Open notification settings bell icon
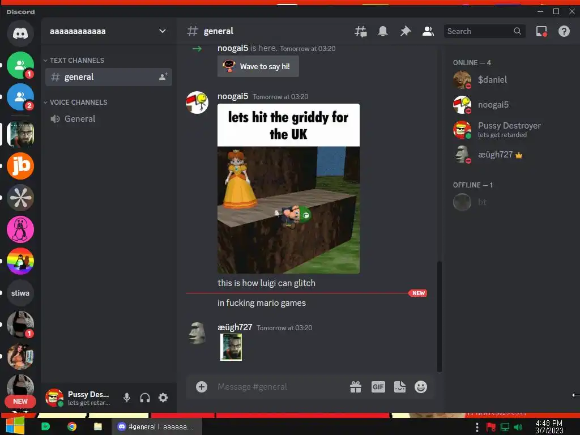 point(383,32)
